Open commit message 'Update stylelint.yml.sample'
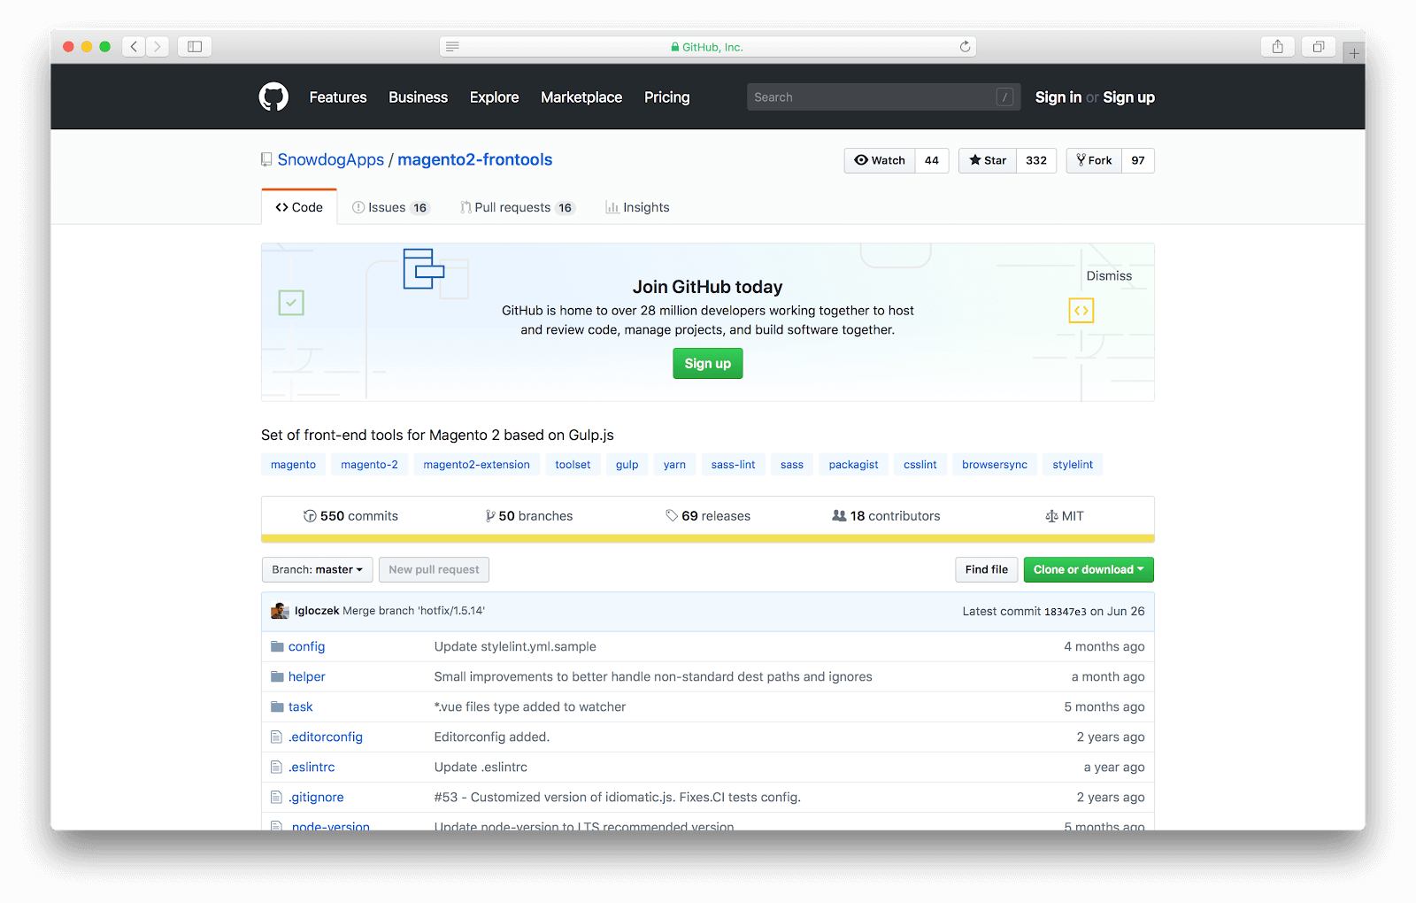Screen dimensions: 1416x903 click(x=515, y=646)
